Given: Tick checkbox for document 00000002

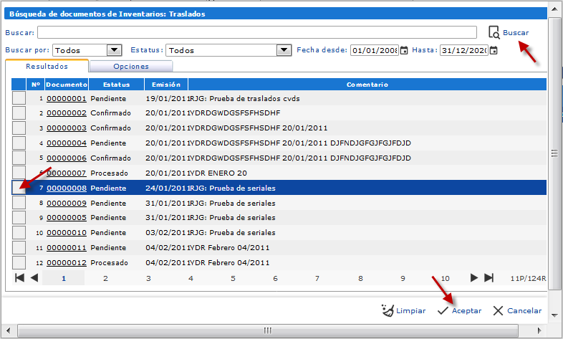Looking at the screenshot, I should [19, 113].
